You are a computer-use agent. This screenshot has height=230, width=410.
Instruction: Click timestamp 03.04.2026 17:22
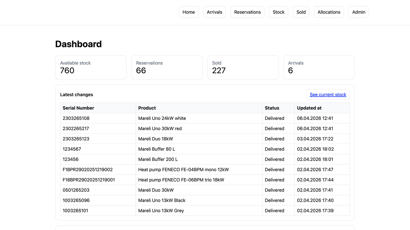315,139
